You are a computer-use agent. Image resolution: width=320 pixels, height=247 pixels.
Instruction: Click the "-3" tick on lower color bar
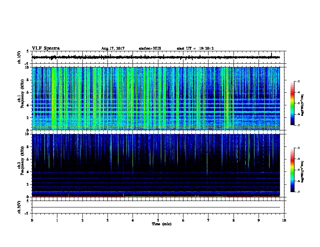coord(298,148)
